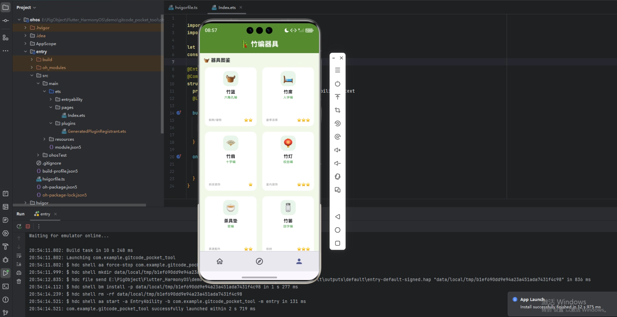The image size is (617, 317).
Task: Rerun the entry run configuration
Action: tap(19, 226)
